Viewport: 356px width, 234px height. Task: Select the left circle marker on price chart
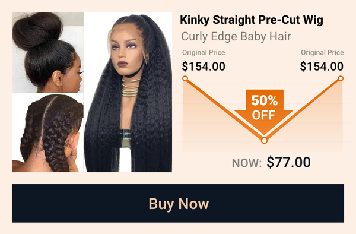point(185,78)
